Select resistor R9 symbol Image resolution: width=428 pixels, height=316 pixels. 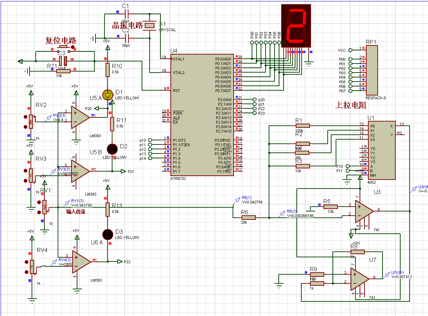click(317, 274)
